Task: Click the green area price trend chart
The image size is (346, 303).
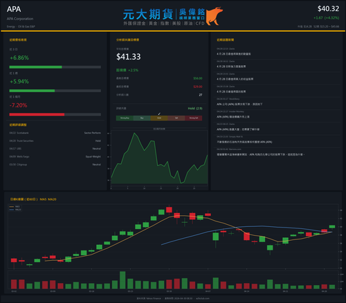Action: pos(159,158)
